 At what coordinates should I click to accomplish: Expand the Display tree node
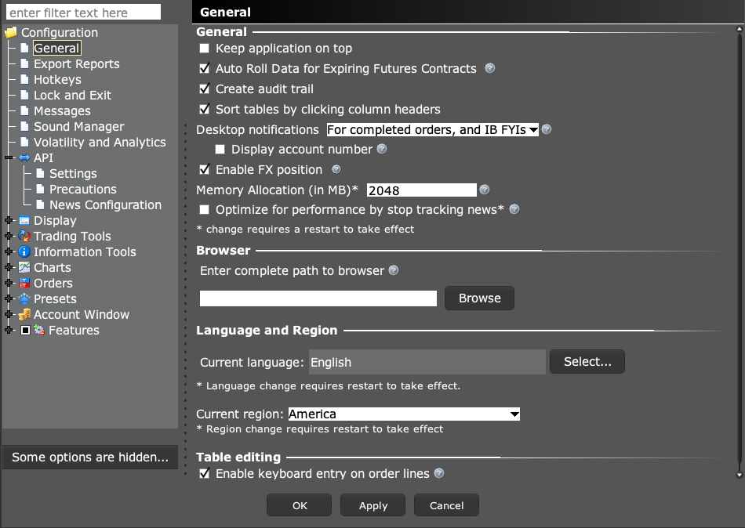[x=9, y=220]
